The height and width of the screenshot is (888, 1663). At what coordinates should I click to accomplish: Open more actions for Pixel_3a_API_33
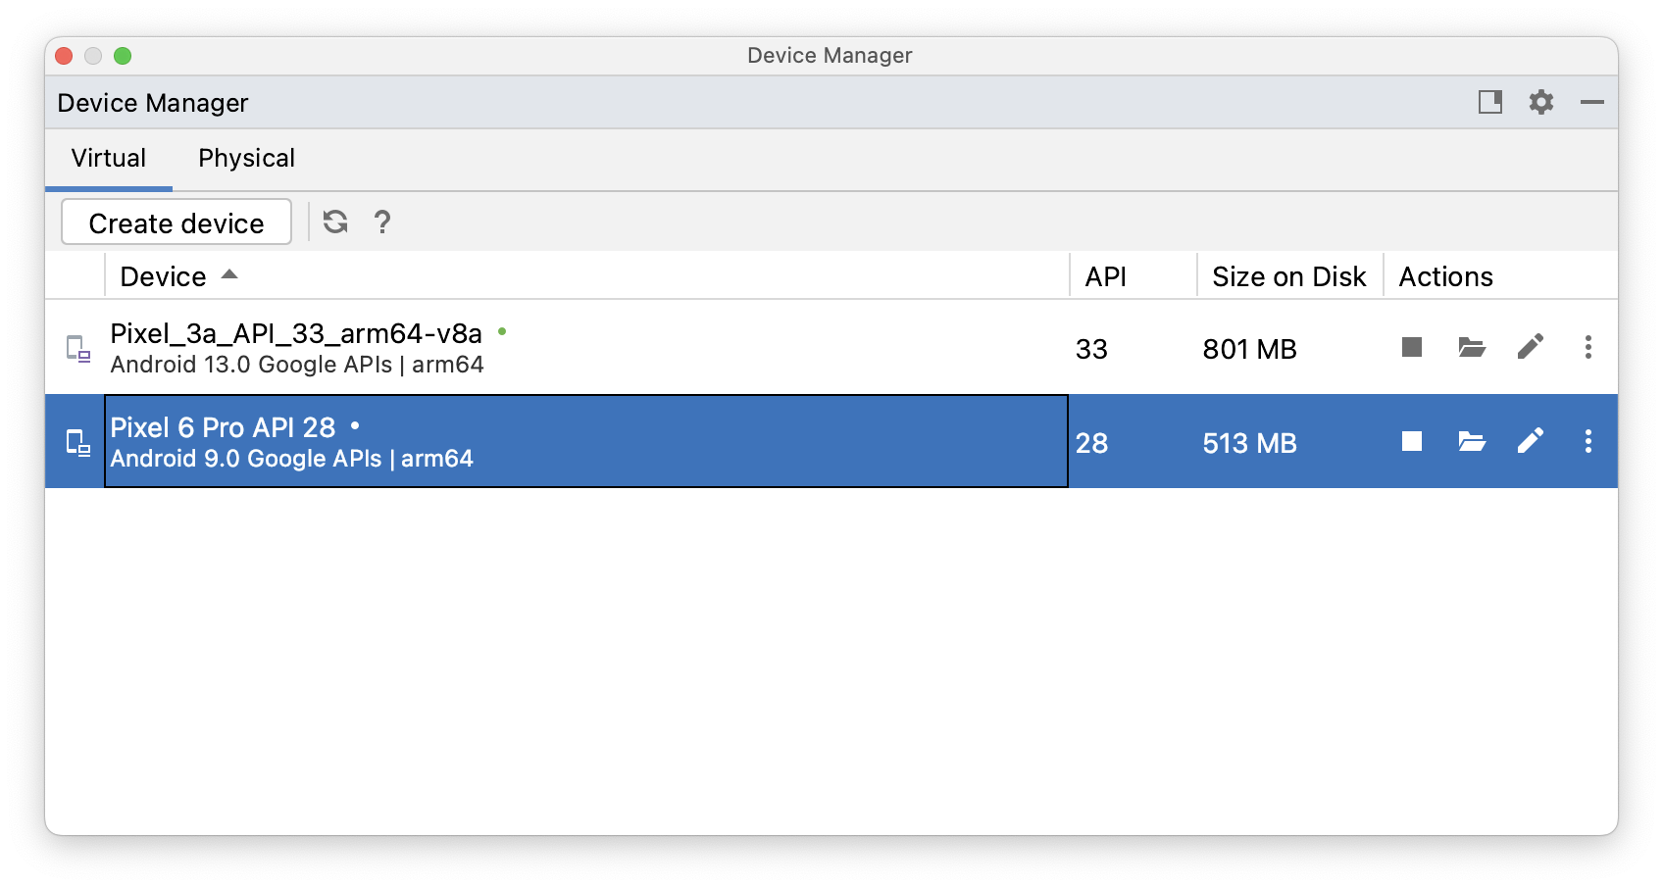coord(1588,347)
